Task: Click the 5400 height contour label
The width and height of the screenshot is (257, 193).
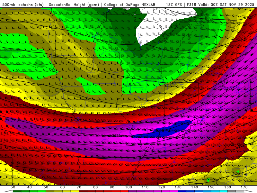Action: pyautogui.click(x=141, y=107)
